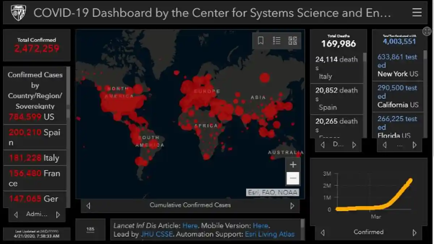Open the map legend list icon

click(x=277, y=40)
